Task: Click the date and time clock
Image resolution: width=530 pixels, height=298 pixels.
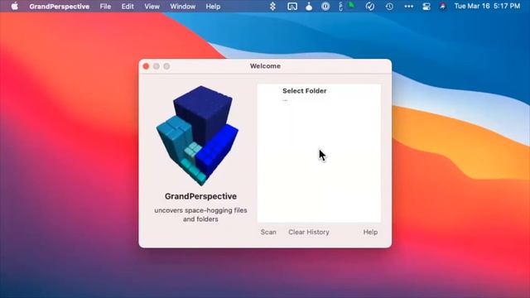Action: (487, 6)
